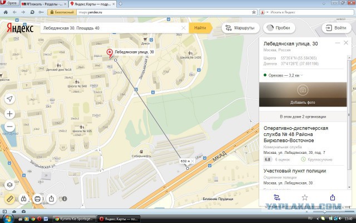Open the Opera main menu

[9, 3]
